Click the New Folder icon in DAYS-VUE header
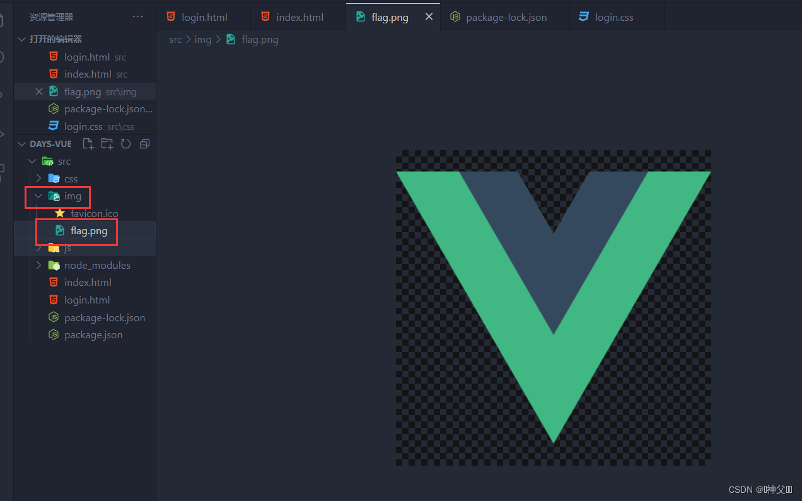The height and width of the screenshot is (501, 802). tap(107, 144)
